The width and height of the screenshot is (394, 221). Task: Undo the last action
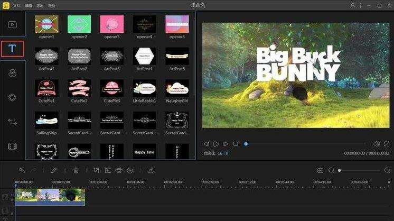[22, 170]
